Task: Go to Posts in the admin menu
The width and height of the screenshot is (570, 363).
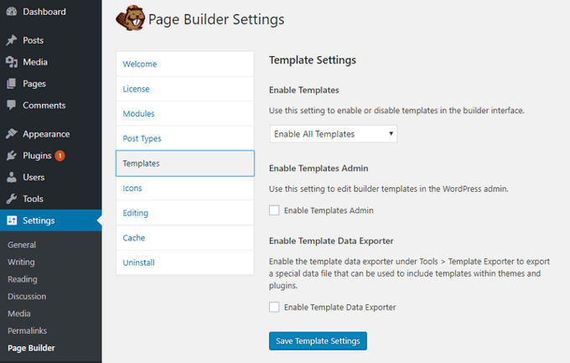Action: click(x=33, y=40)
